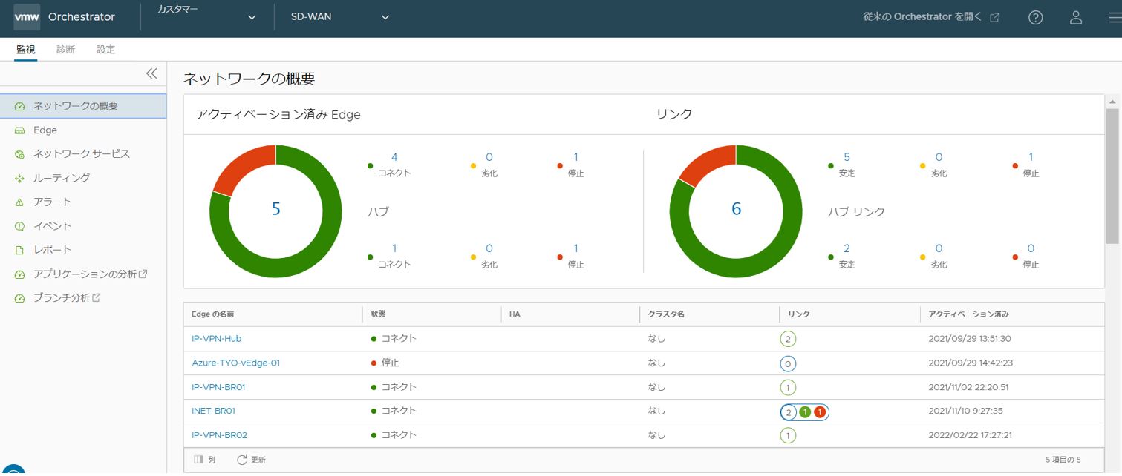This screenshot has height=476, width=1122.
Task: Open the IP-VPN-BR02 edge link
Action: click(219, 435)
